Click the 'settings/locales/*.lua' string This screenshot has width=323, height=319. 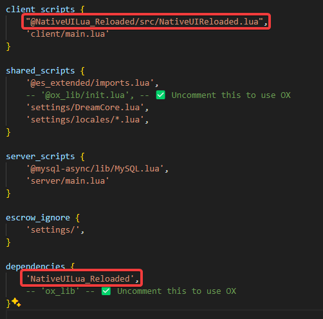point(85,120)
